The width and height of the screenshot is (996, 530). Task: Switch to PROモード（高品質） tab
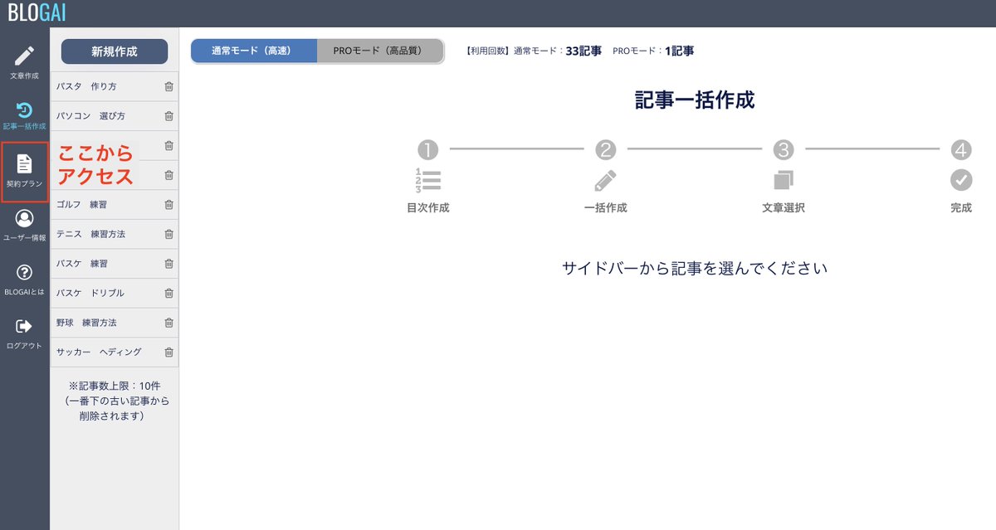point(380,51)
